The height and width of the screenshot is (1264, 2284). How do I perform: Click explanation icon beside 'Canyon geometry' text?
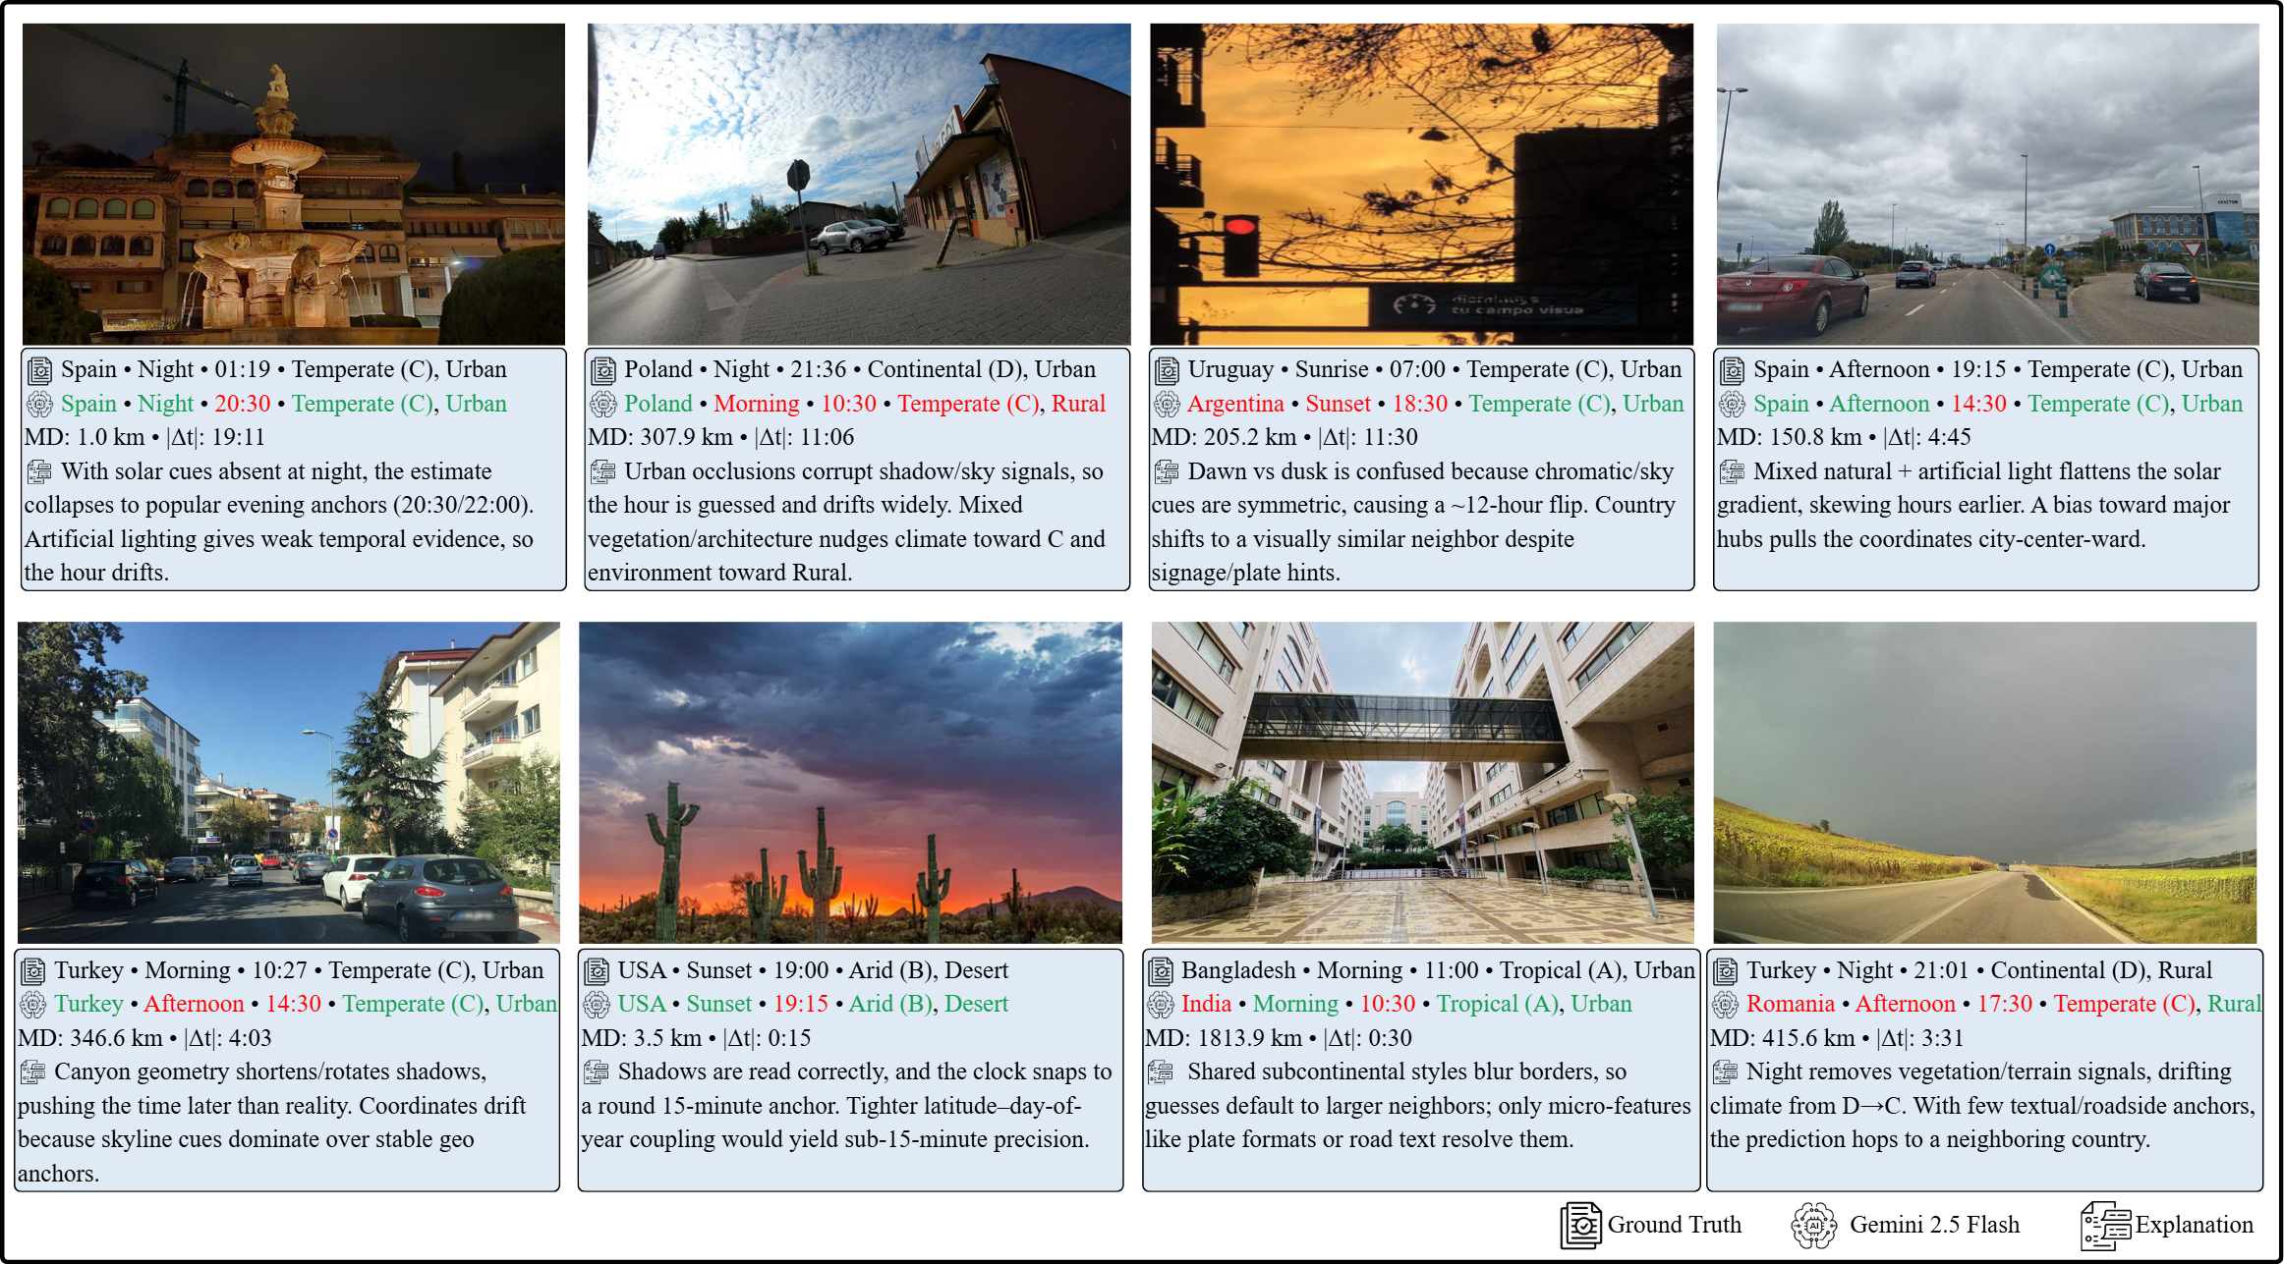tap(32, 1072)
